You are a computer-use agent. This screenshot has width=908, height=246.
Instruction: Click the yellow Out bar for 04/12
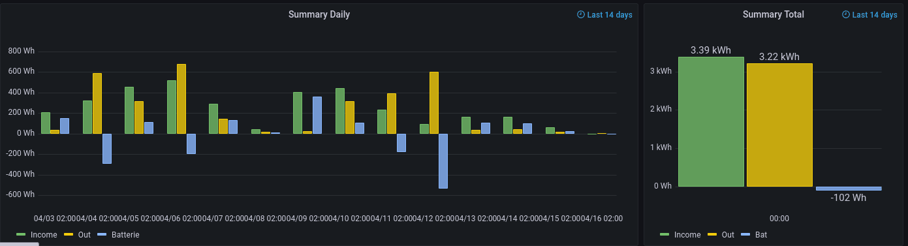(434, 102)
